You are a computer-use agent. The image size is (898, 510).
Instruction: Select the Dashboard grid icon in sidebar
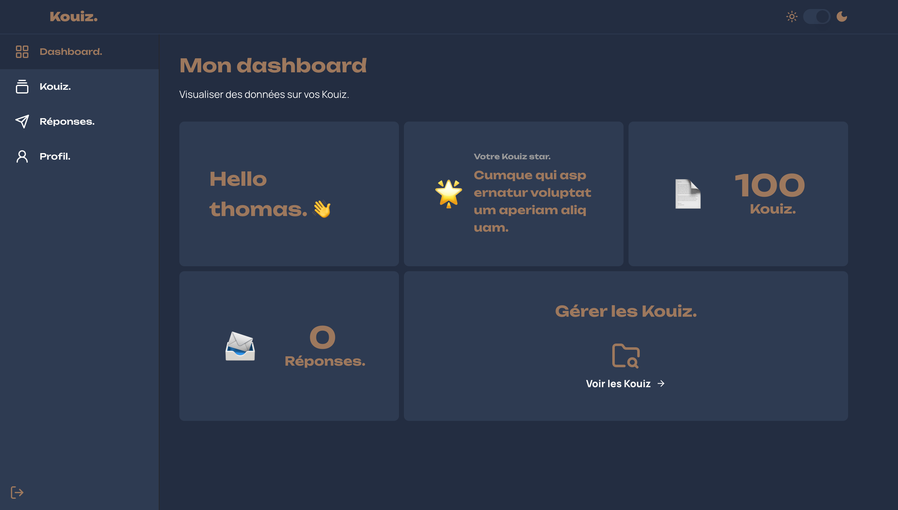pos(22,51)
